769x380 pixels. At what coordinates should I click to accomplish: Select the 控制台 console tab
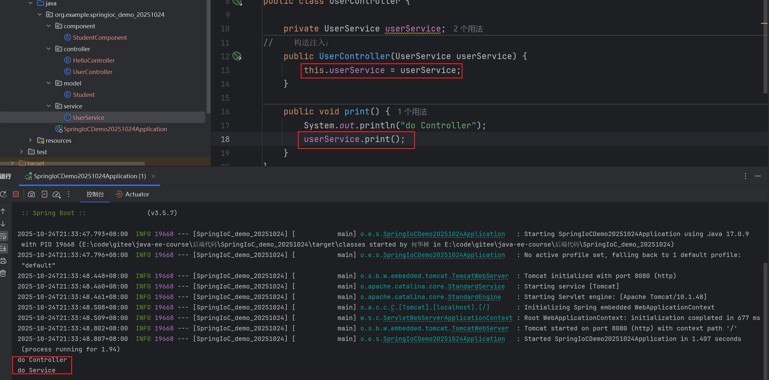pyautogui.click(x=95, y=194)
